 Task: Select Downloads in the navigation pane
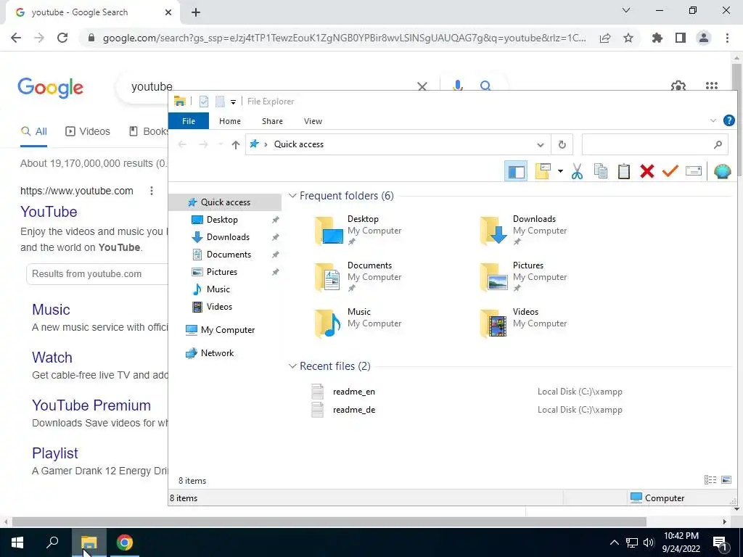[228, 237]
